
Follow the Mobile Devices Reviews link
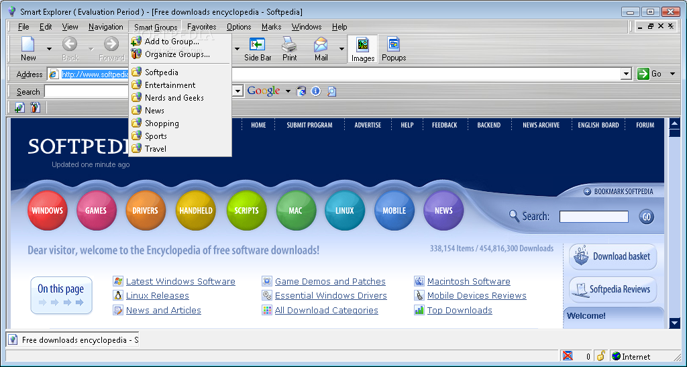477,296
